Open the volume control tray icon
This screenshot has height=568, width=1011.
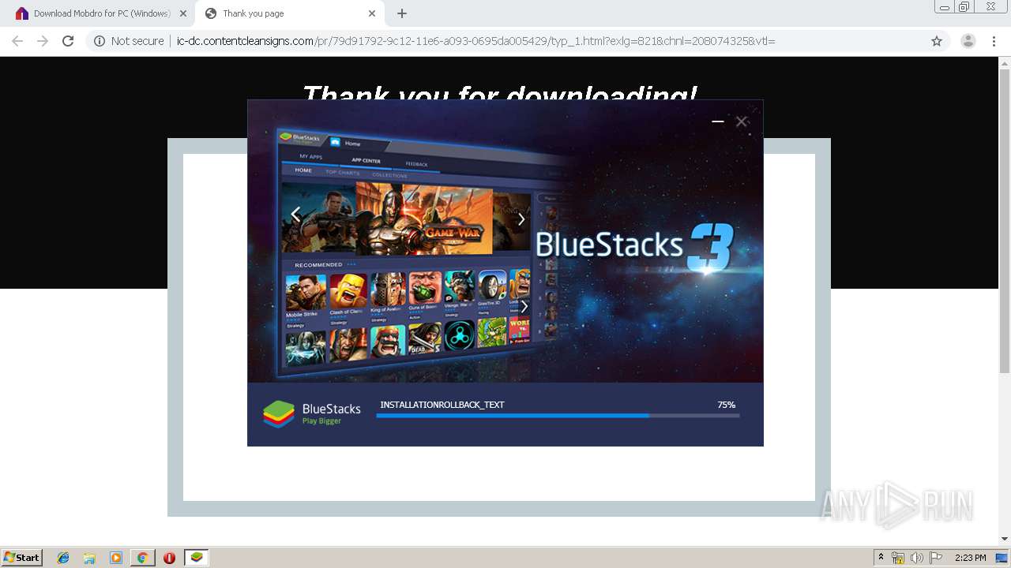(x=916, y=558)
